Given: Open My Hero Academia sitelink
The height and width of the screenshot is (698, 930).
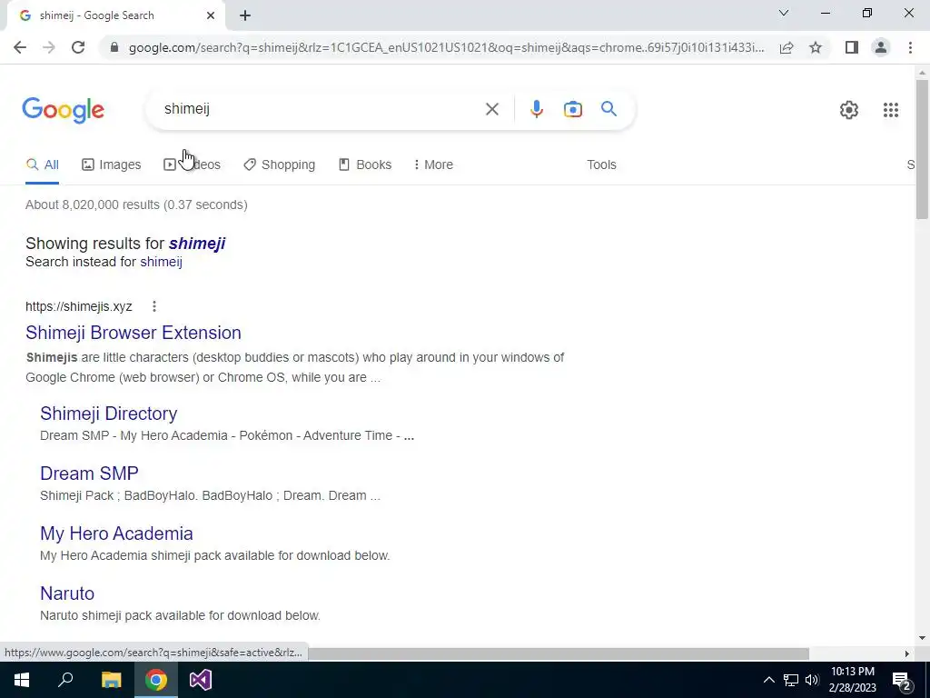Looking at the screenshot, I should pyautogui.click(x=116, y=533).
